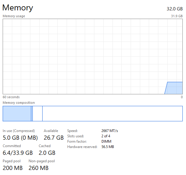
Task: Click the Hardware reserved 56.5 MB value
Action: click(x=108, y=147)
